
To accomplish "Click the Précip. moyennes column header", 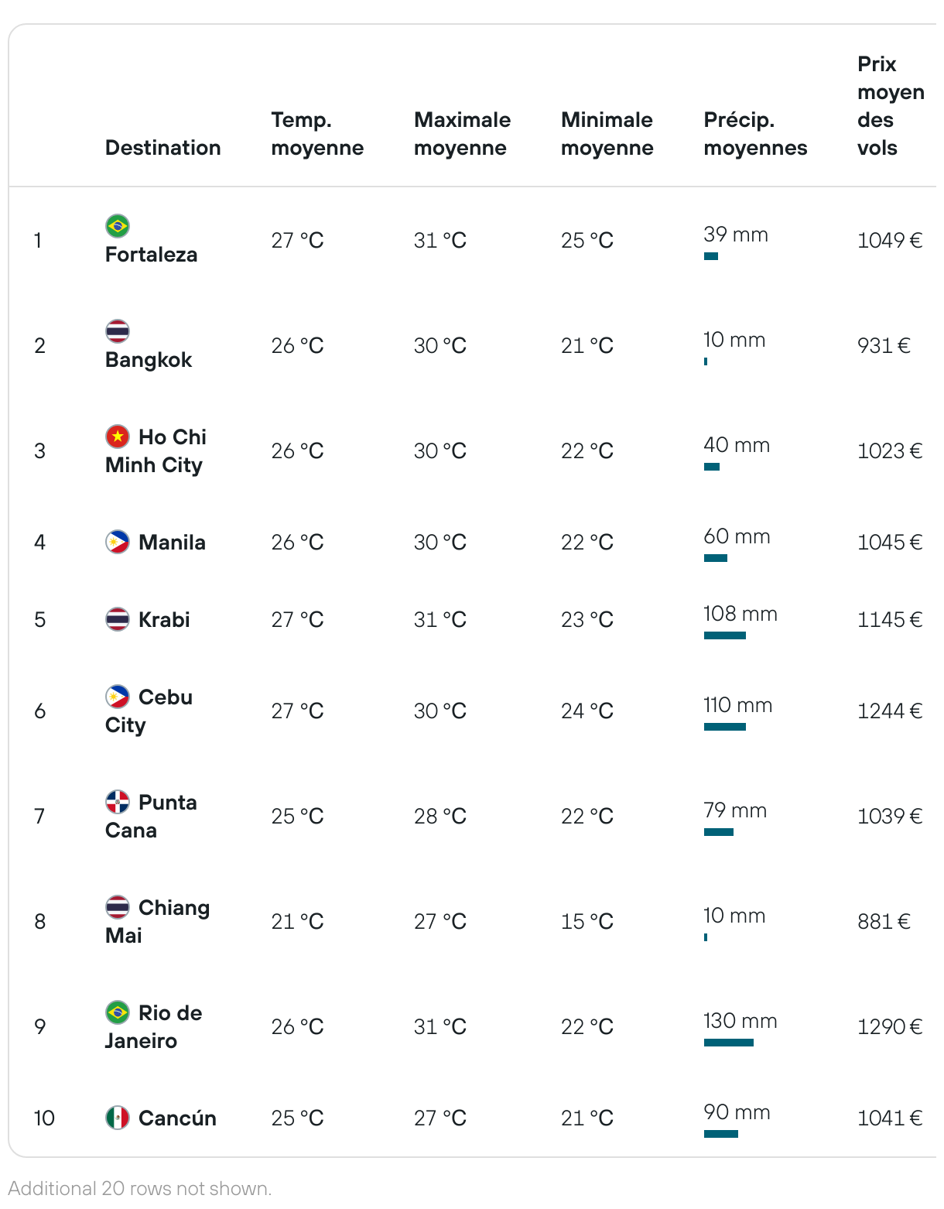I will [x=755, y=134].
